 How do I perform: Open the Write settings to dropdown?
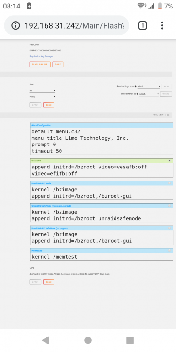click(149, 94)
